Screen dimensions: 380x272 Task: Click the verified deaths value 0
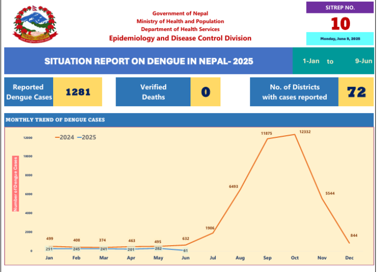point(205,92)
